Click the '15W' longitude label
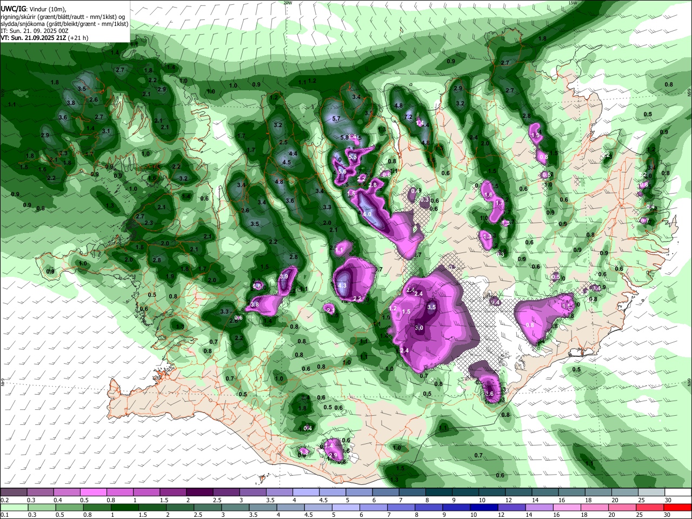The image size is (692, 519). tap(573, 3)
